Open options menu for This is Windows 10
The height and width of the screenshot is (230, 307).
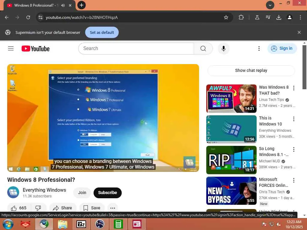(294, 119)
